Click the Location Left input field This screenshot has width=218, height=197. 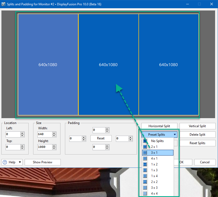tap(13, 134)
